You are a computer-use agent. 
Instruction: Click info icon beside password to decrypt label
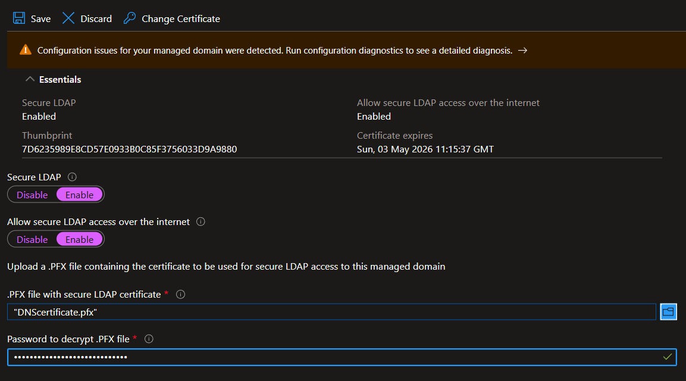point(149,339)
